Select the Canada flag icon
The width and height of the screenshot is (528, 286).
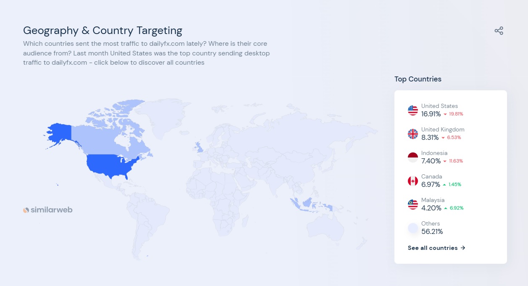tap(412, 181)
